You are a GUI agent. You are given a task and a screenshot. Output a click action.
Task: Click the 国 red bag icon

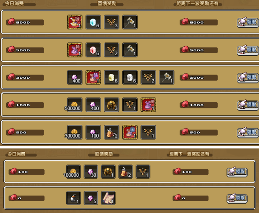point(130,132)
